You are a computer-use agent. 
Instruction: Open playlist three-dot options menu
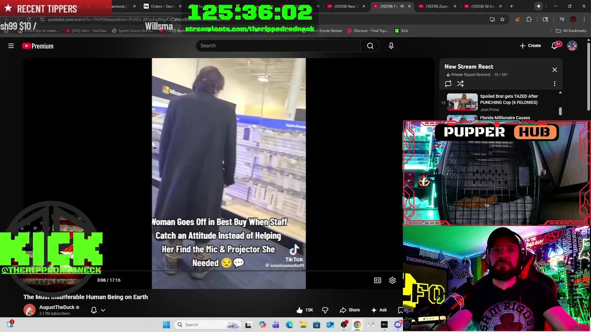[x=555, y=83]
